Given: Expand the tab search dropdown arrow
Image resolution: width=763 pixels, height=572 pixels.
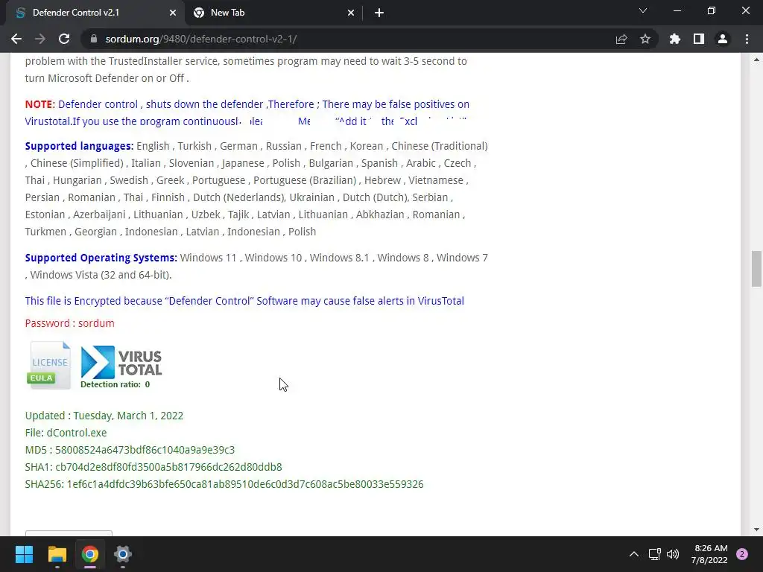Looking at the screenshot, I should [x=643, y=10].
